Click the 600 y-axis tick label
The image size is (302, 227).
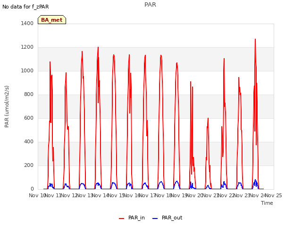[29, 118]
